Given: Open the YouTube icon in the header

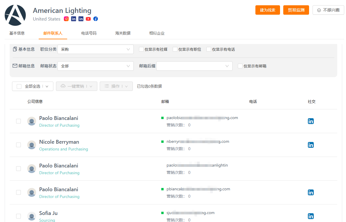Looking at the screenshot, I should 88,19.
